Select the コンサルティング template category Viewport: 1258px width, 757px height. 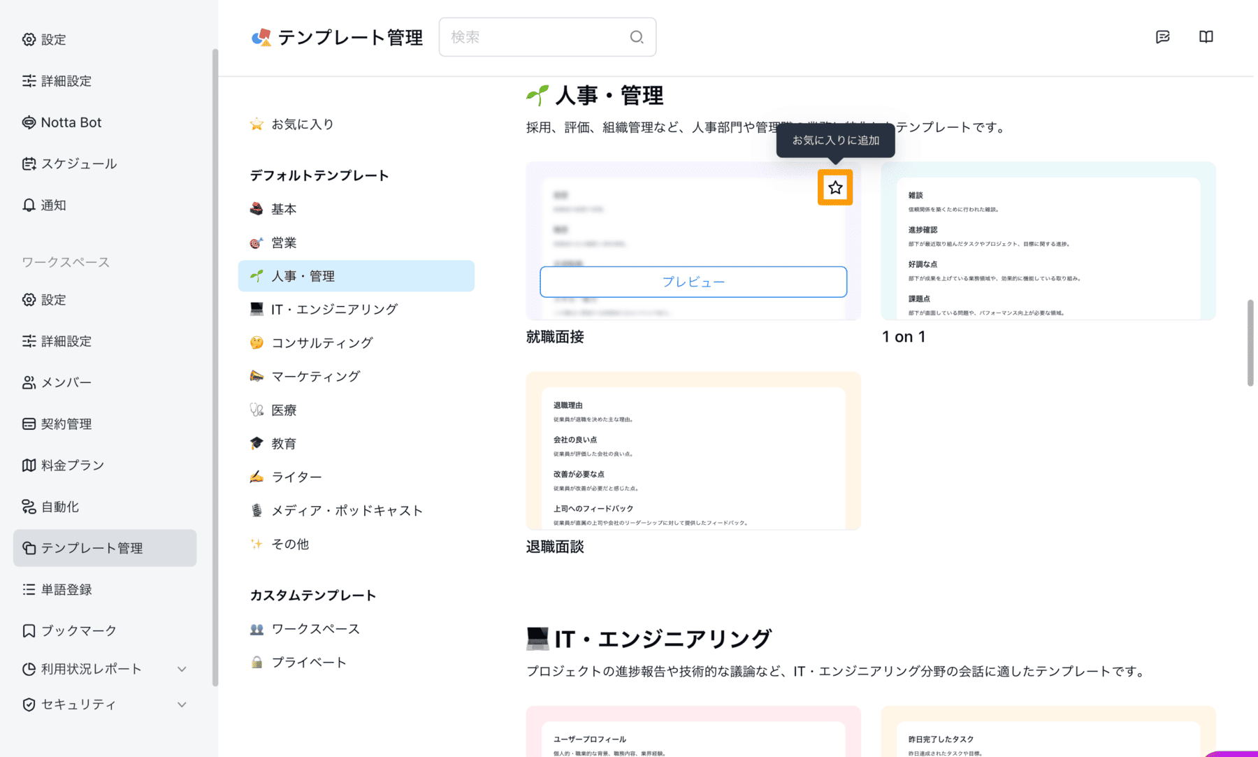click(x=356, y=343)
